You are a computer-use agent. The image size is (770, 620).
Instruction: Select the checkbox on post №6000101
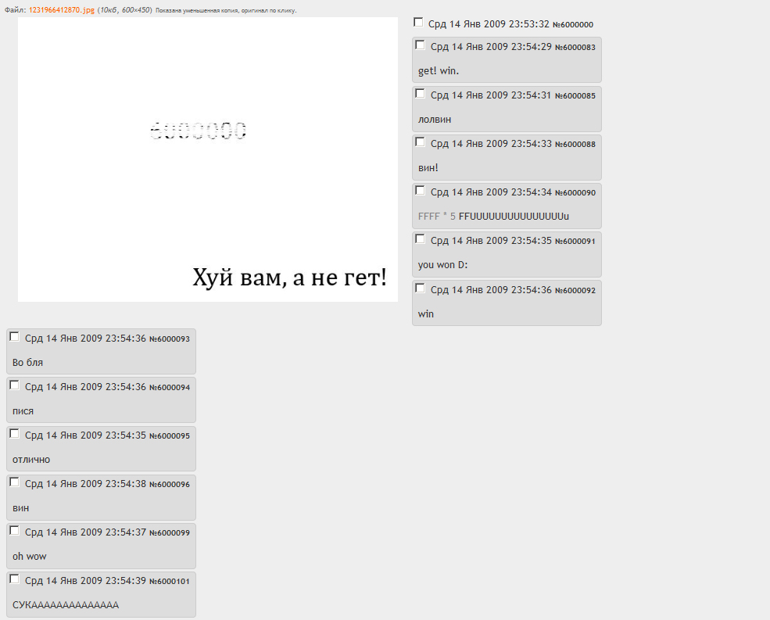[15, 579]
